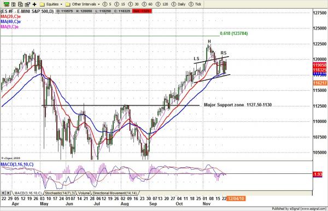The width and height of the screenshot is (328, 211).
Task: Select the 15 minute interval button
Action: click(x=120, y=4)
